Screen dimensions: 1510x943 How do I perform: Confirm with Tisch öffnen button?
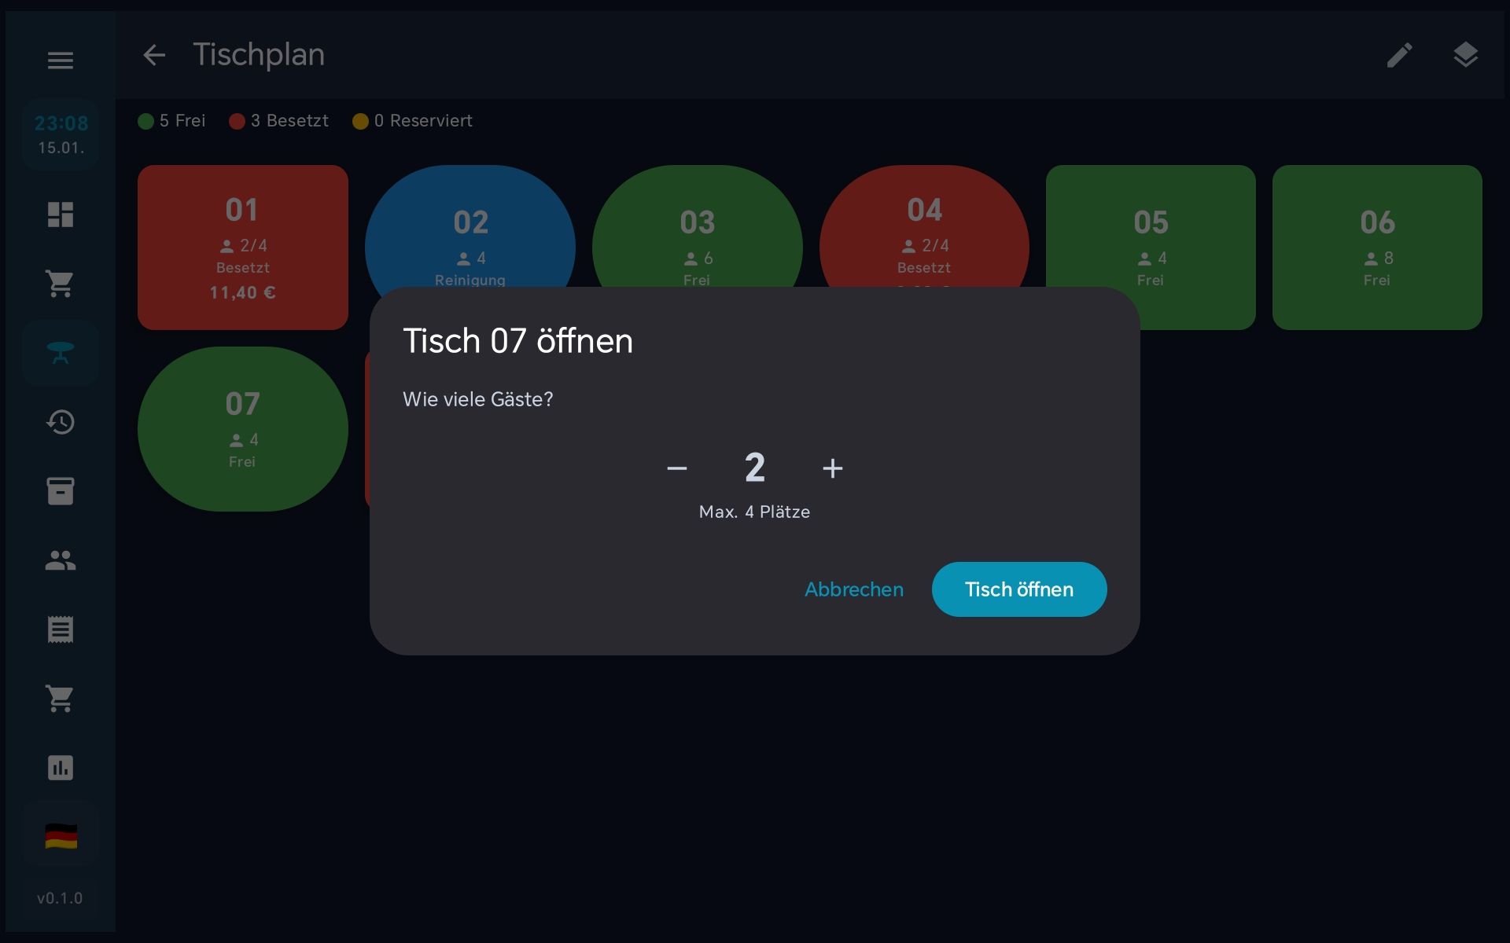point(1019,589)
